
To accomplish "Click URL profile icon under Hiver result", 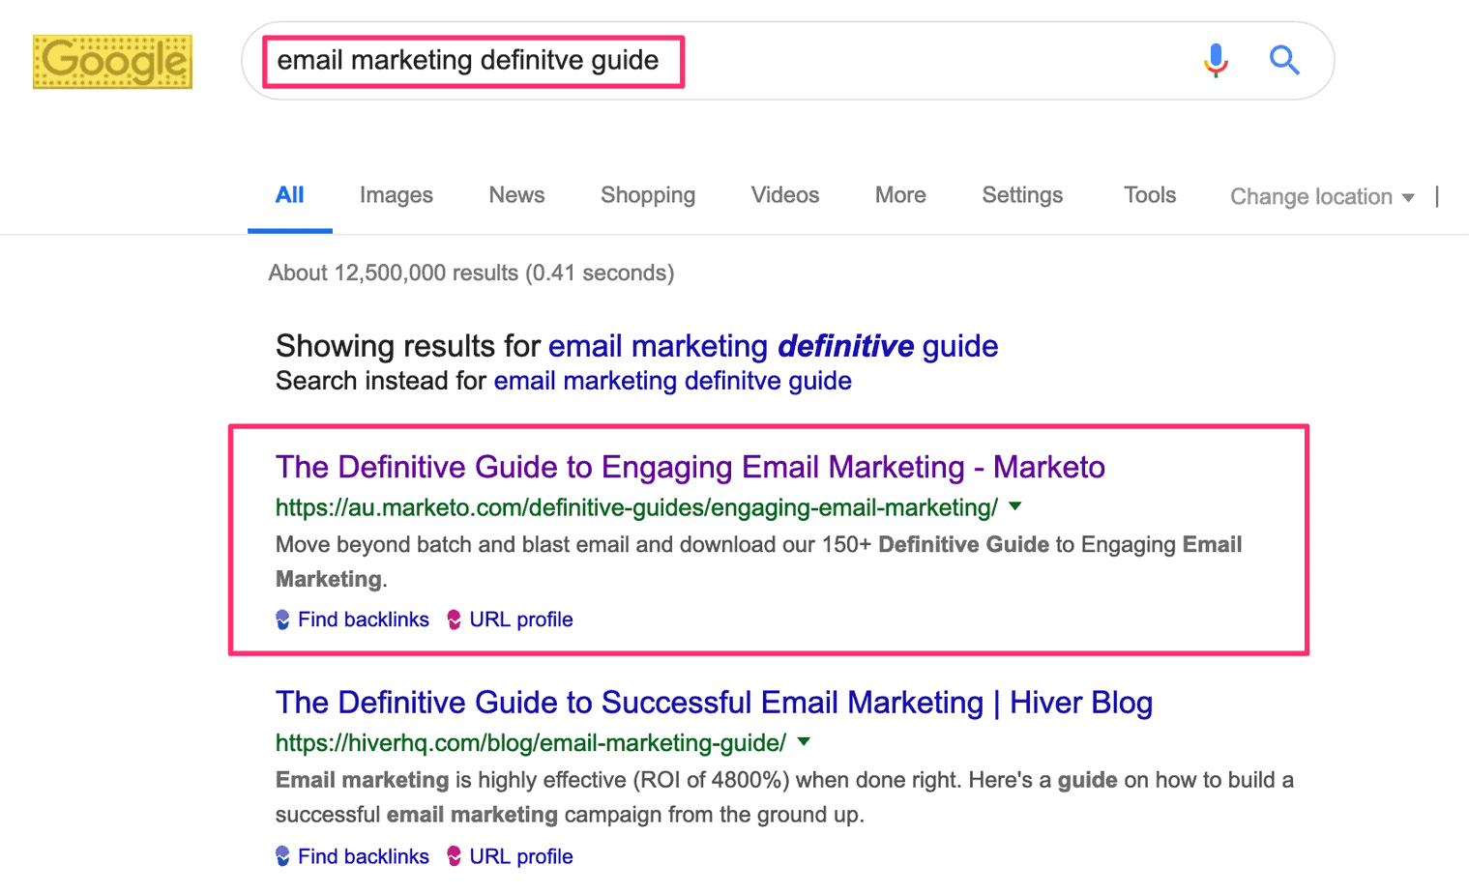I will (454, 856).
